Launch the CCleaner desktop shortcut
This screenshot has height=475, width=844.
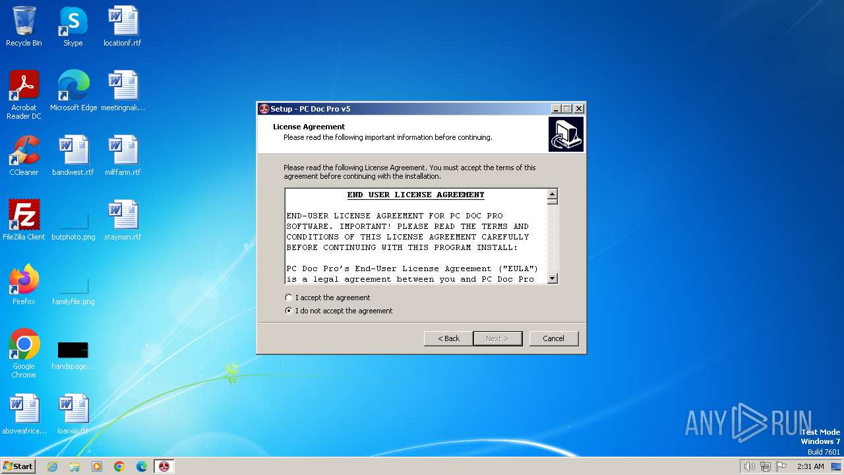tap(24, 156)
